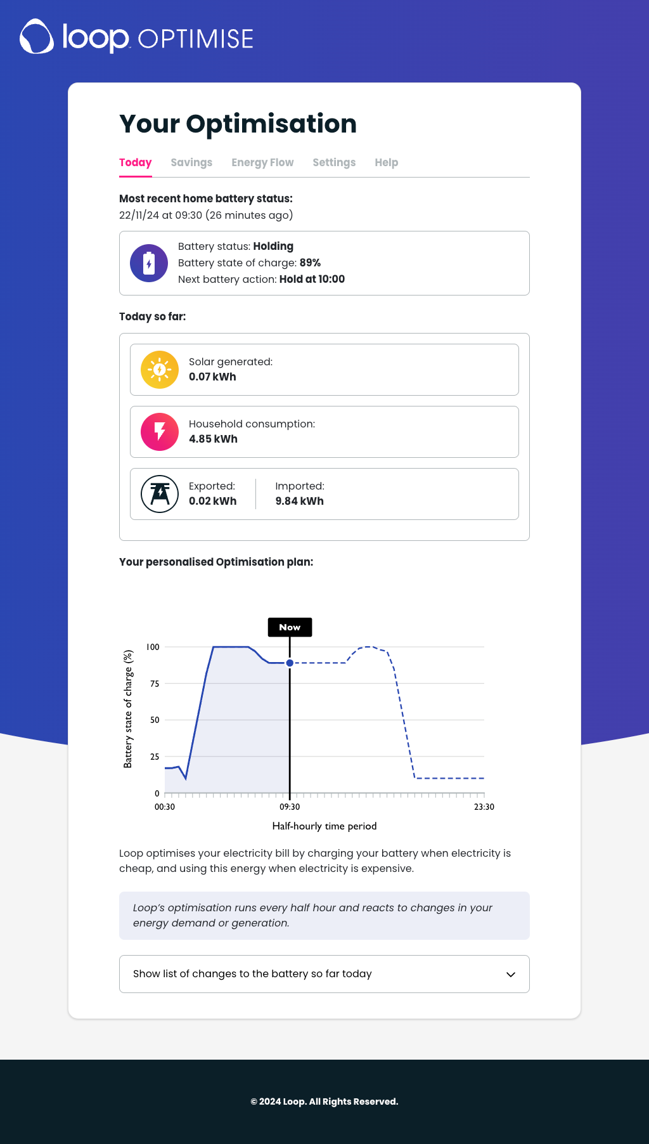
Task: Click the Today tab underline indicator
Action: pos(135,176)
